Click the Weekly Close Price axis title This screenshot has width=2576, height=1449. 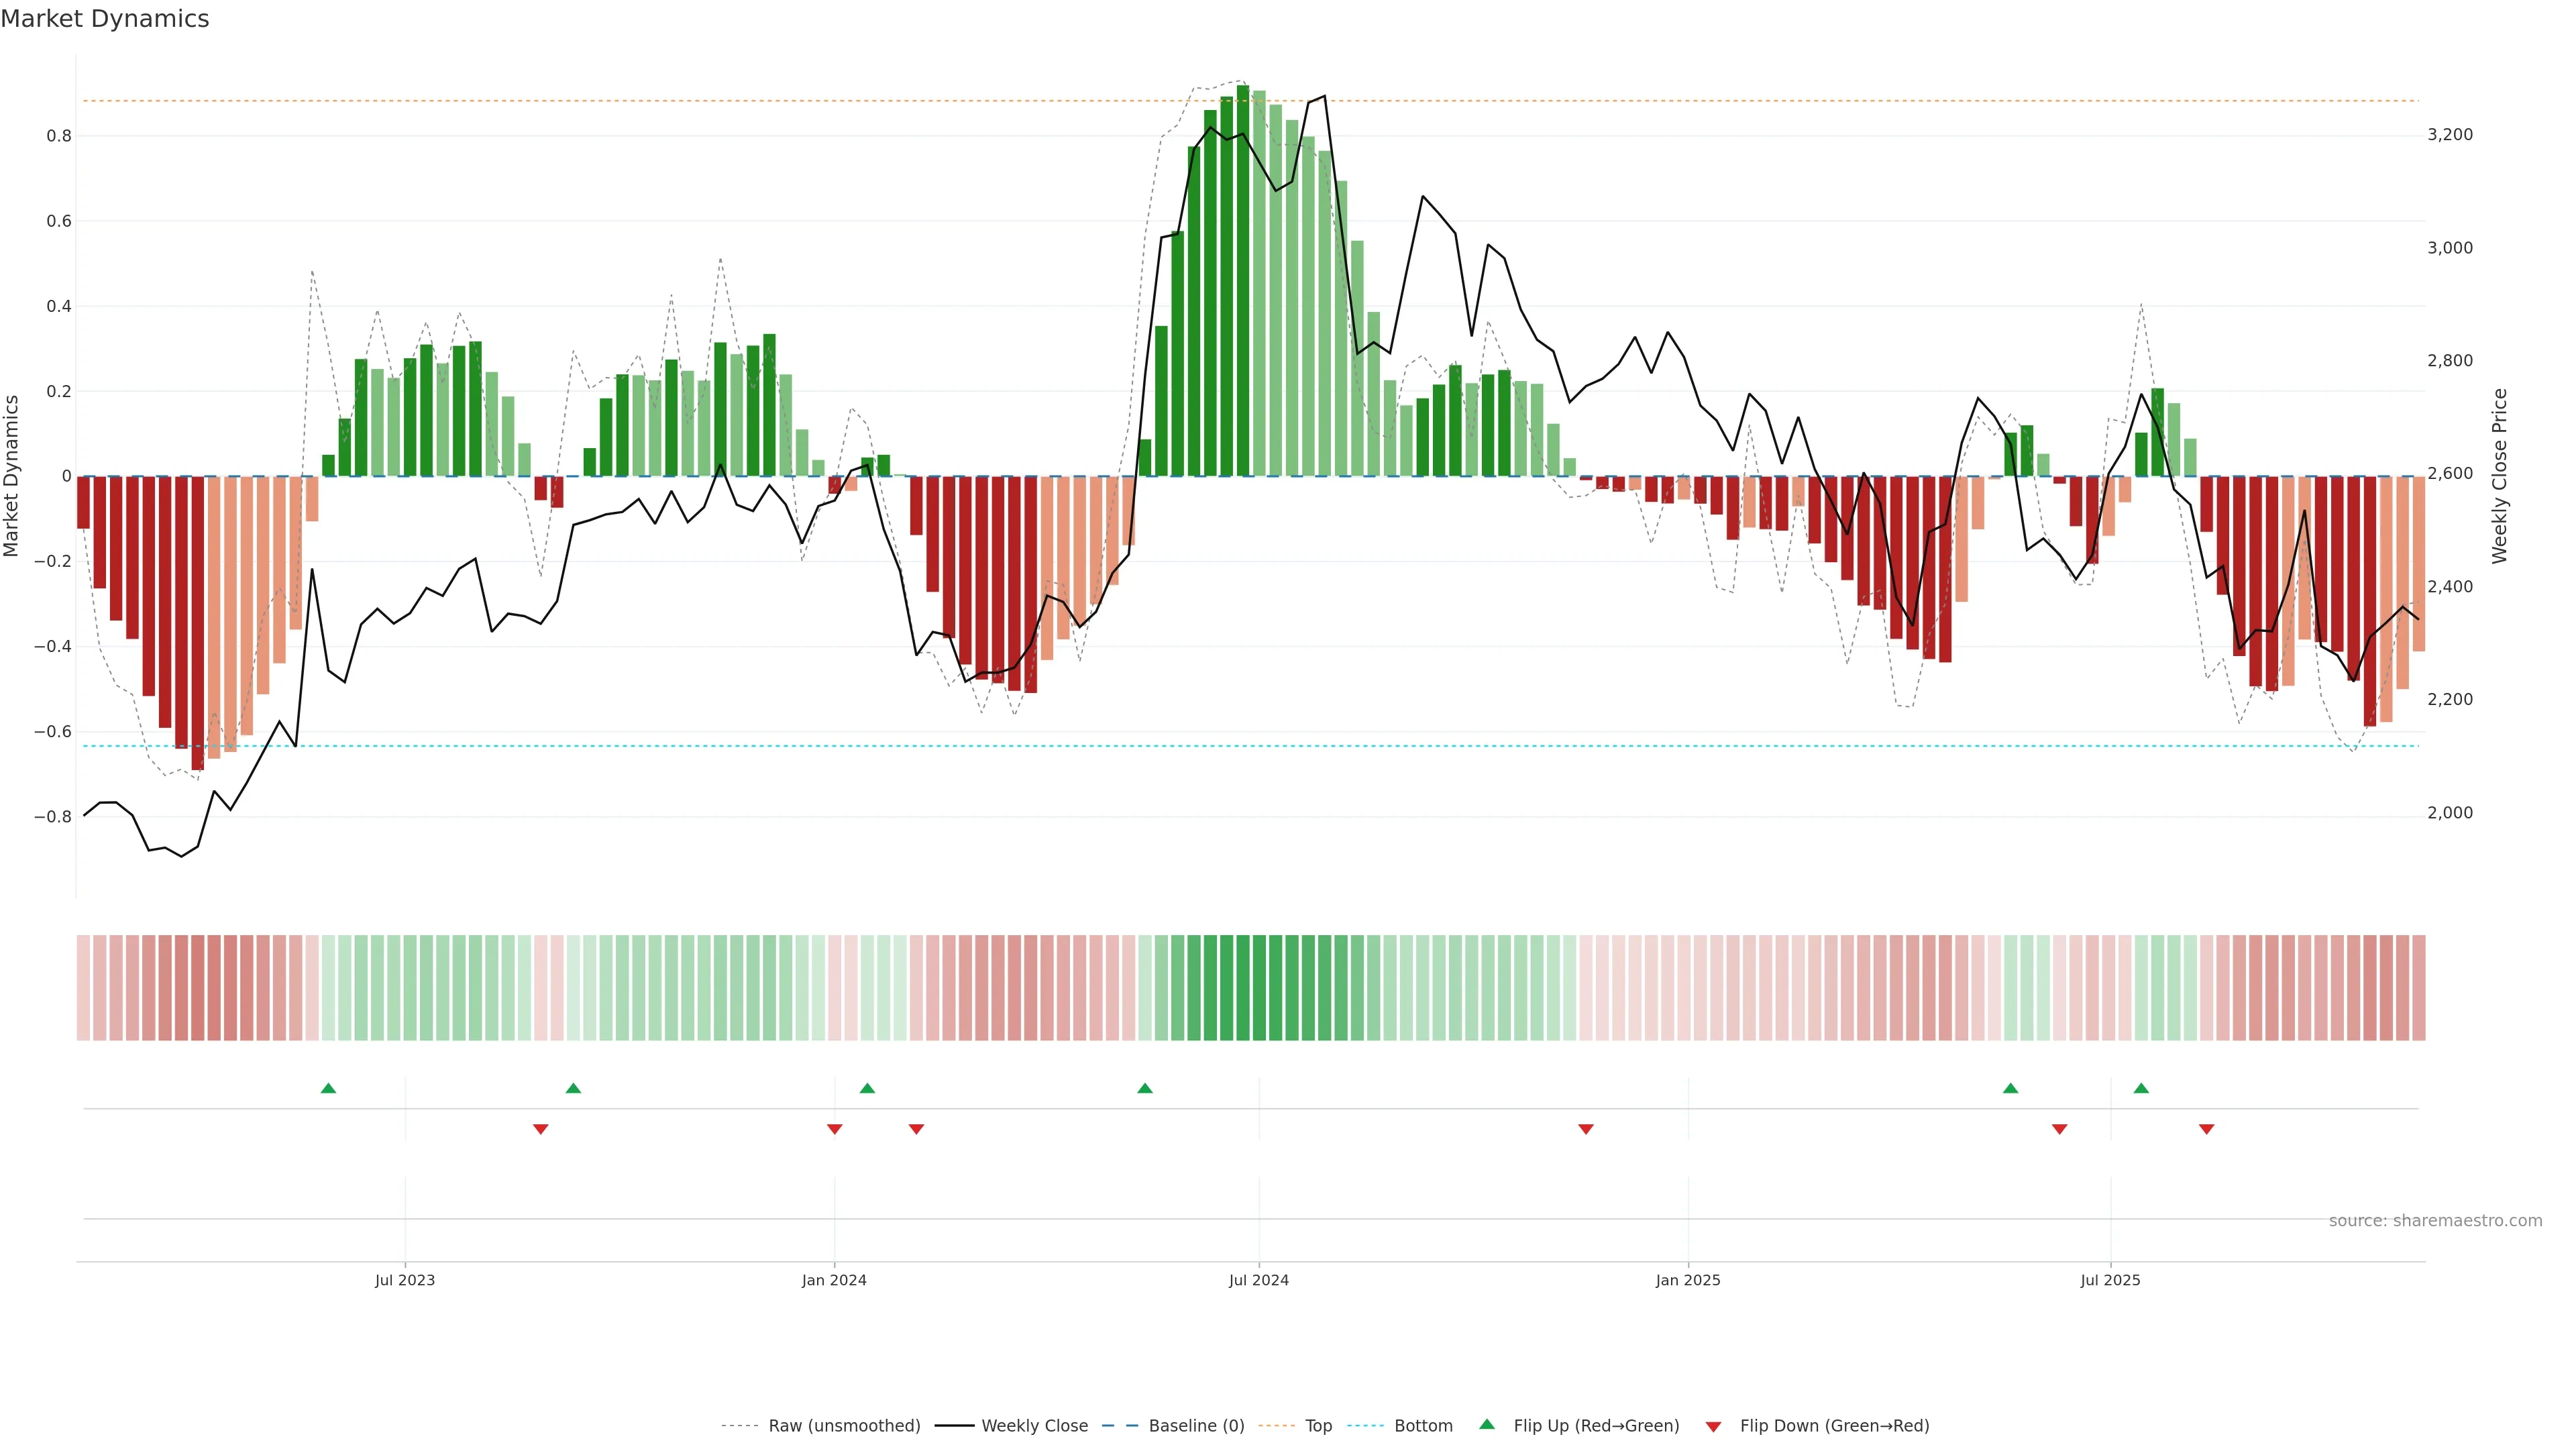point(2500,476)
